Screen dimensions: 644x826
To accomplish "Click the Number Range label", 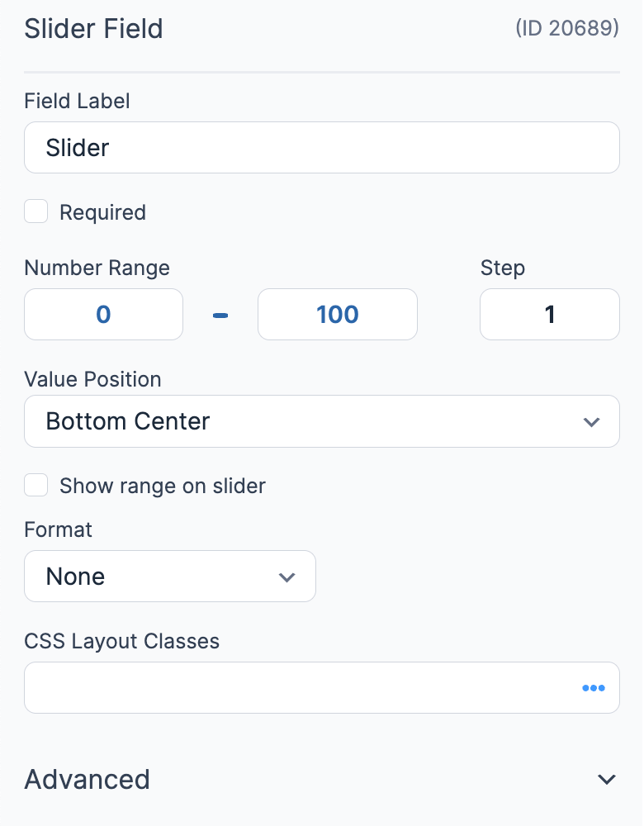I will 97,268.
